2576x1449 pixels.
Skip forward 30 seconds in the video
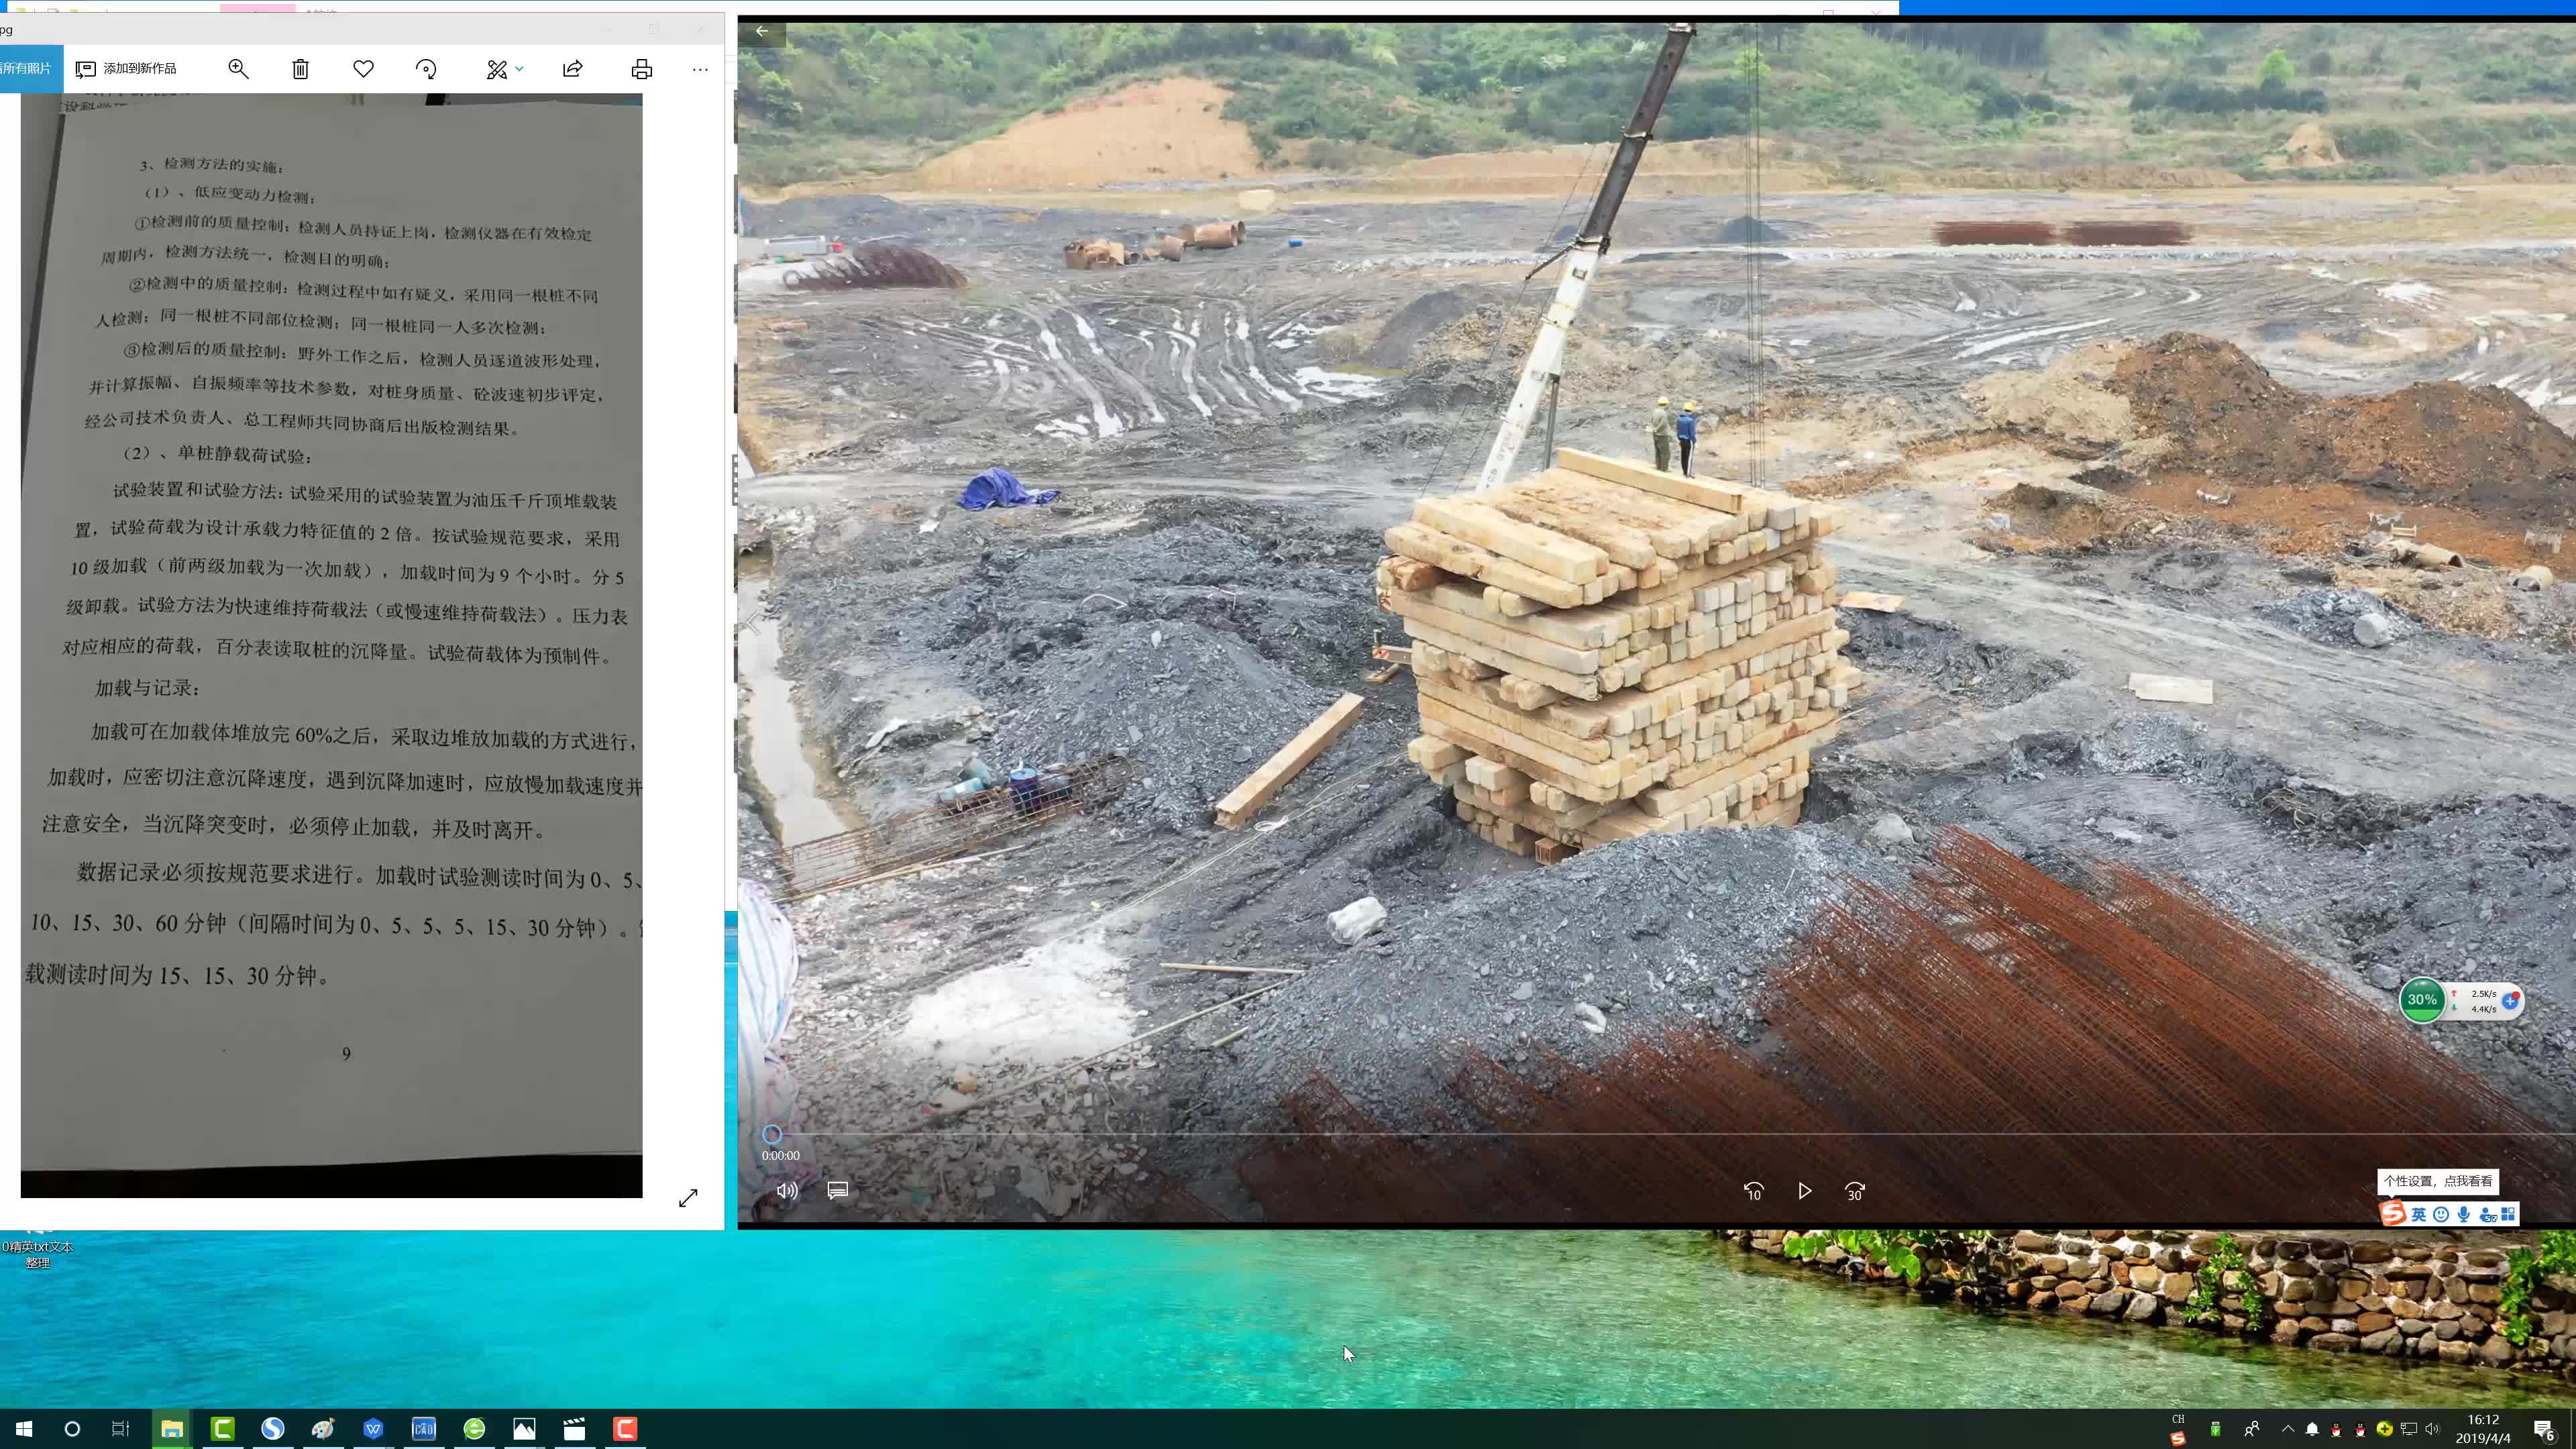click(x=1855, y=1191)
